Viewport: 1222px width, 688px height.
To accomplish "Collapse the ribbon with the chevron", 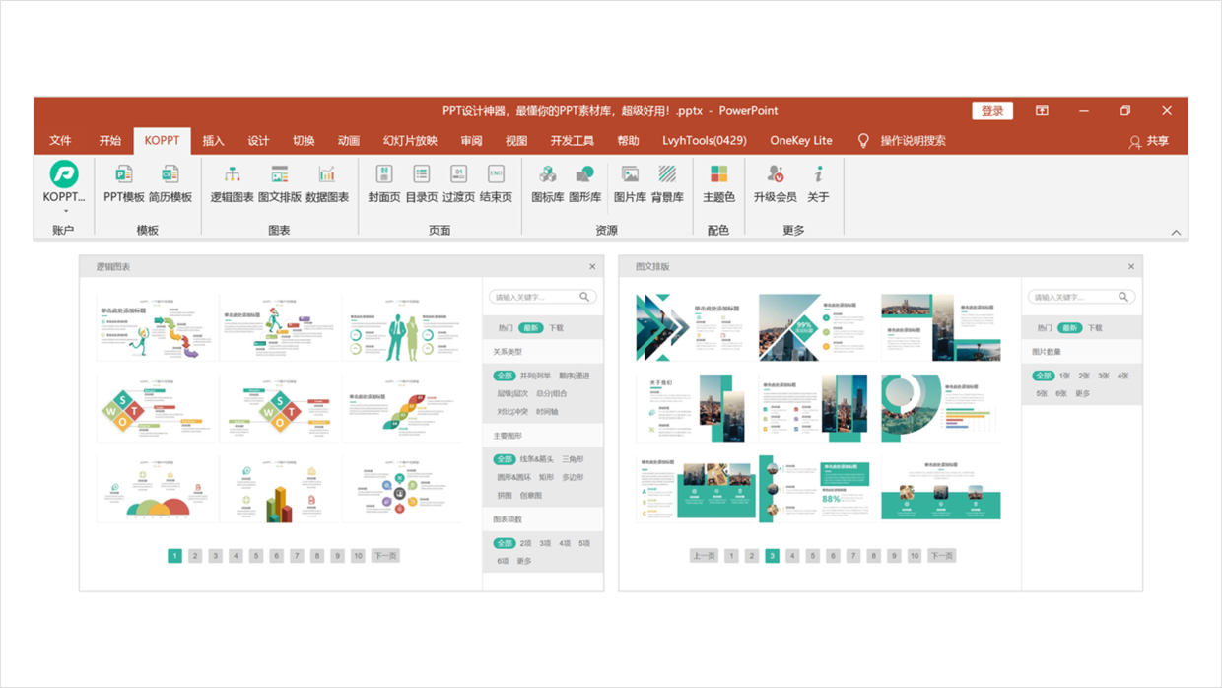I will click(x=1176, y=233).
